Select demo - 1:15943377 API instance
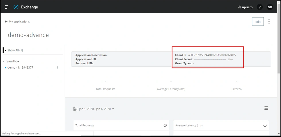The height and width of the screenshot is (137, 281). tap(20, 67)
